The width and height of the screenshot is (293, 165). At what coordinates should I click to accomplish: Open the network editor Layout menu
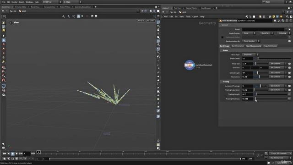pyautogui.click(x=195, y=16)
